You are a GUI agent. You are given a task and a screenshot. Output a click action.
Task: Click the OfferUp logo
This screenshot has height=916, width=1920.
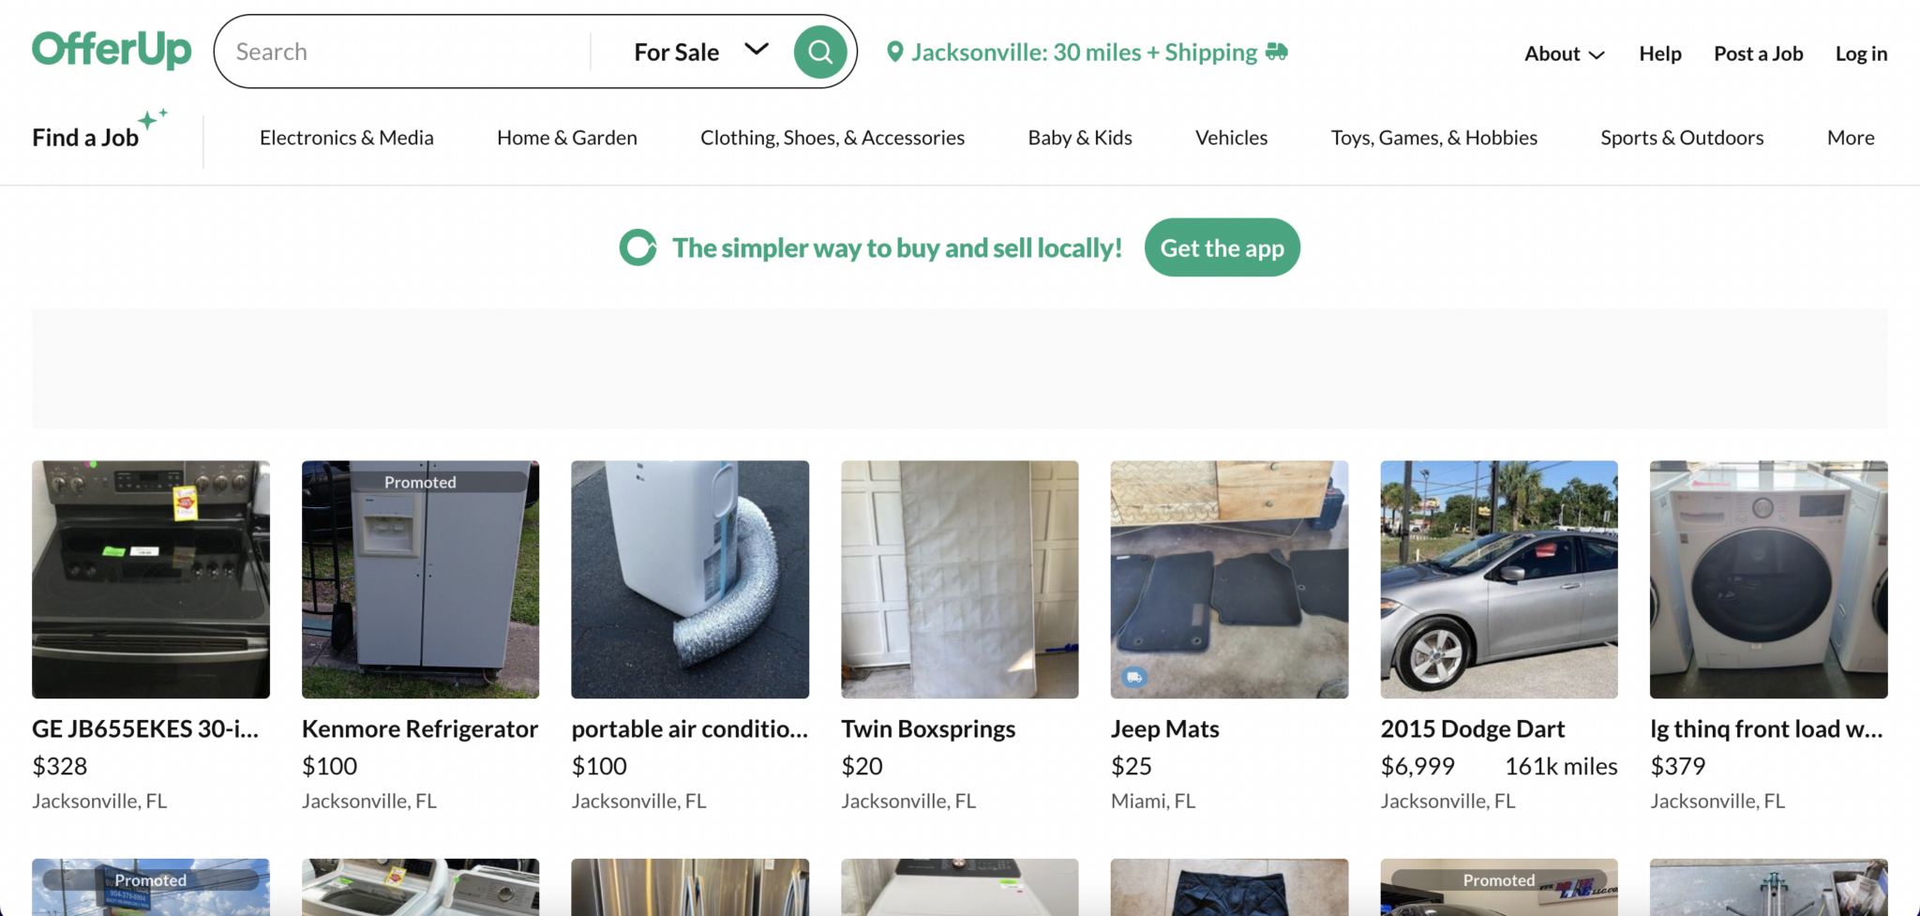pyautogui.click(x=112, y=50)
